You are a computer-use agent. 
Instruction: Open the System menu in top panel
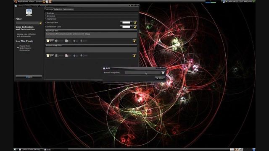[39, 1]
